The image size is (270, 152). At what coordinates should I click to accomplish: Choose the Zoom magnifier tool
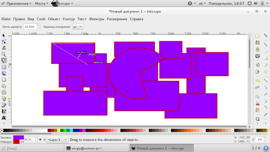[x=4, y=54]
